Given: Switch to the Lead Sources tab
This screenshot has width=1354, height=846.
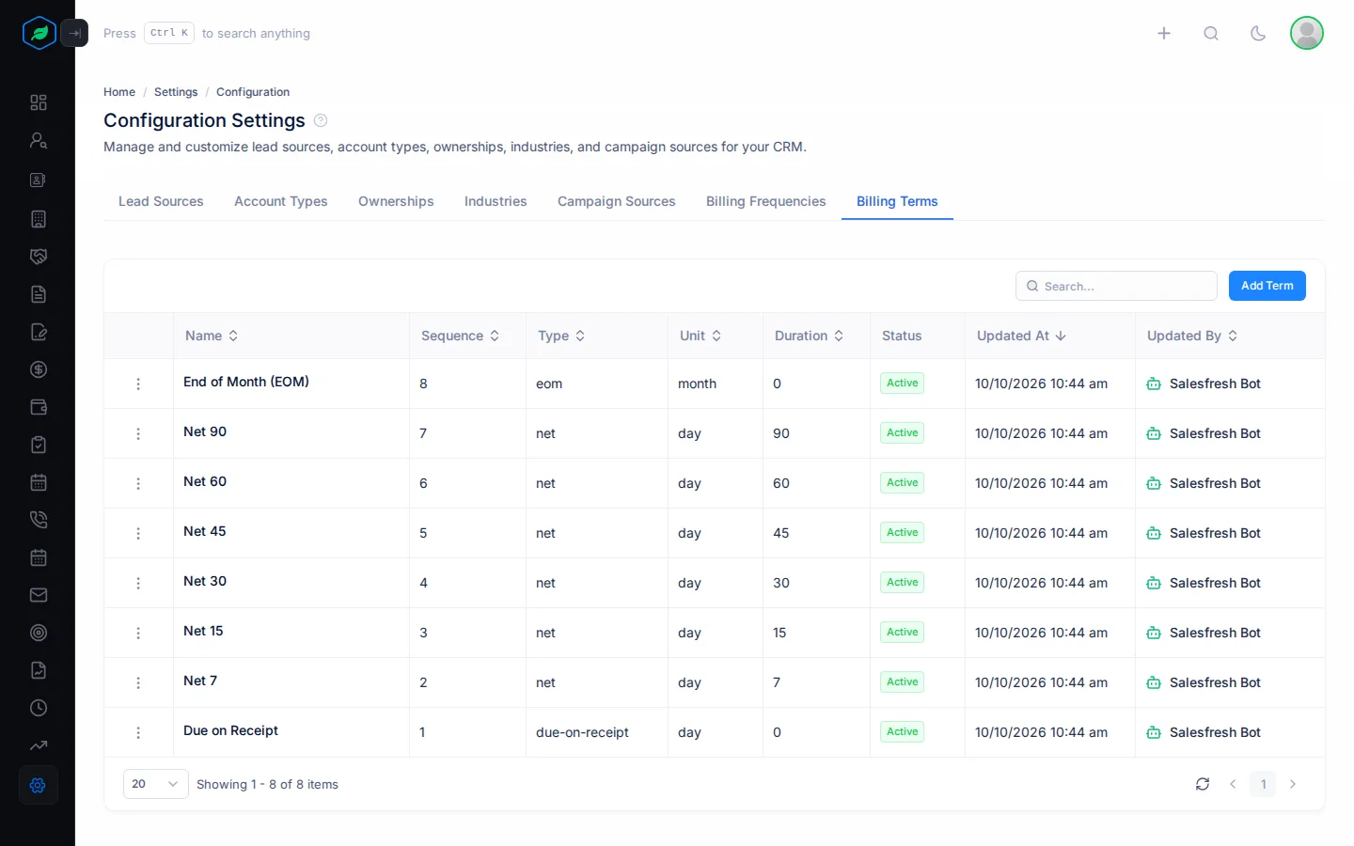Looking at the screenshot, I should tap(161, 201).
